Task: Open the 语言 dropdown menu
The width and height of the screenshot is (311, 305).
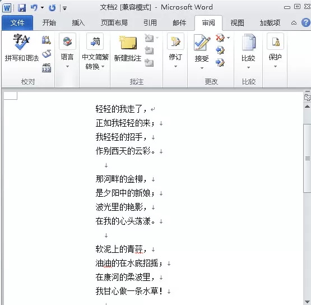Action: (67, 50)
